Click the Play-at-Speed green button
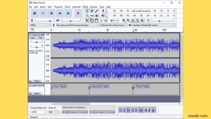 [x=148, y=21]
